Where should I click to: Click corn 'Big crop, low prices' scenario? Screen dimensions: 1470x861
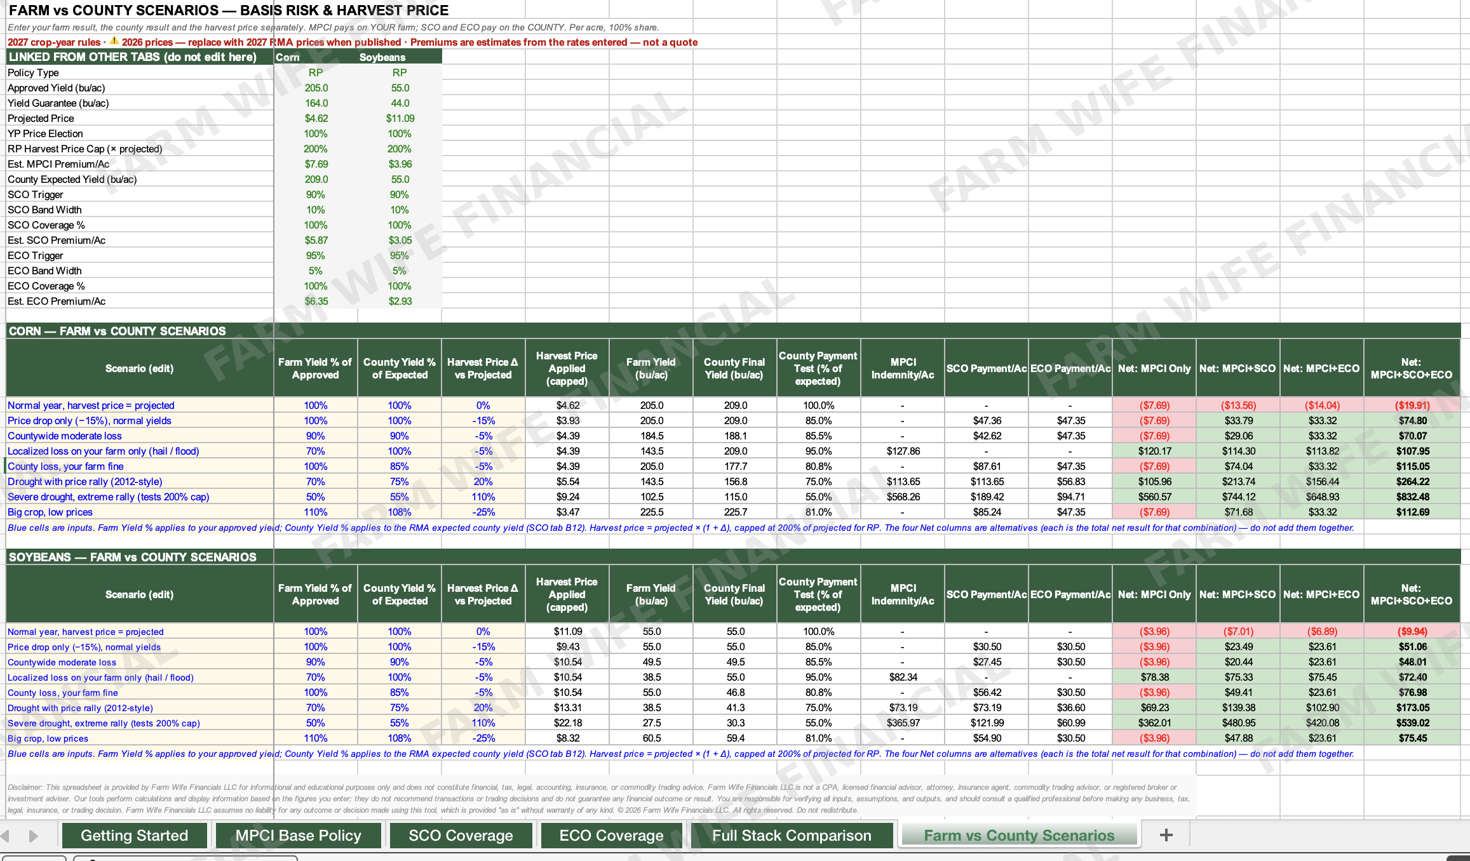140,512
